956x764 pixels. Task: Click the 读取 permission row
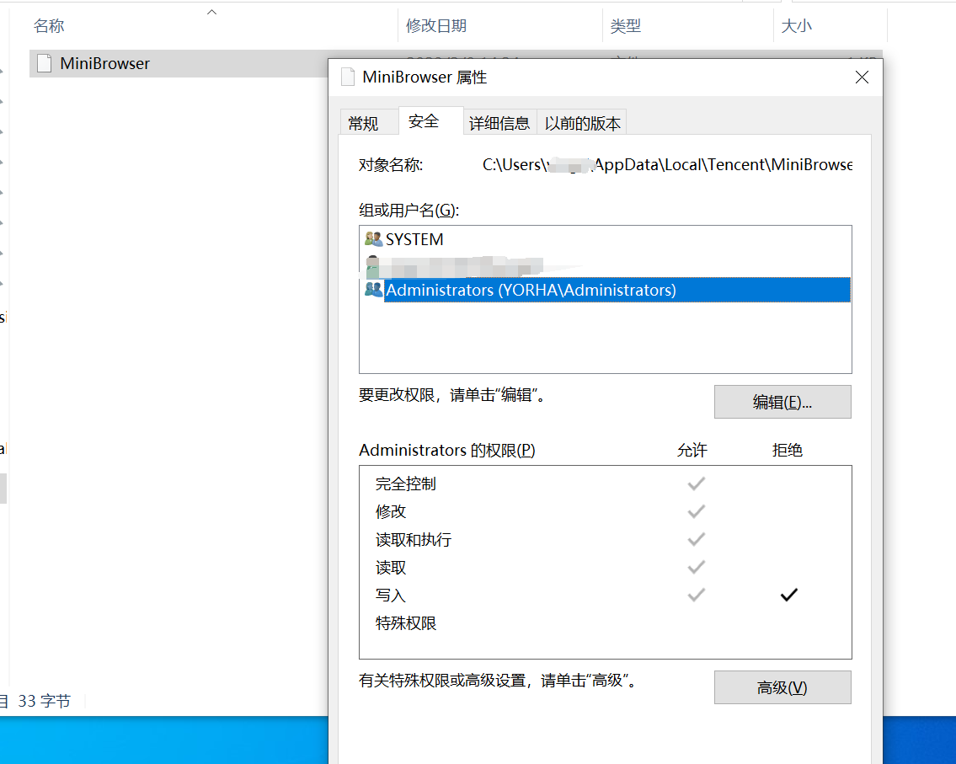point(605,568)
